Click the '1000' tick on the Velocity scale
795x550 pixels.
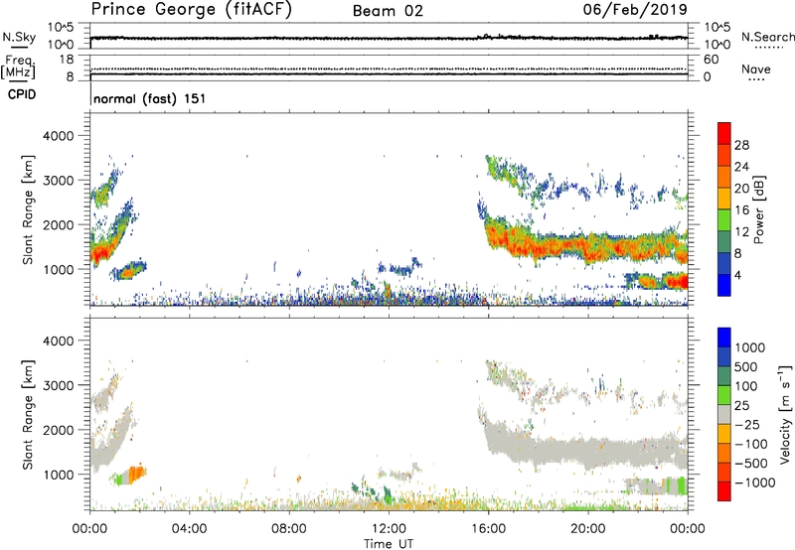750,347
